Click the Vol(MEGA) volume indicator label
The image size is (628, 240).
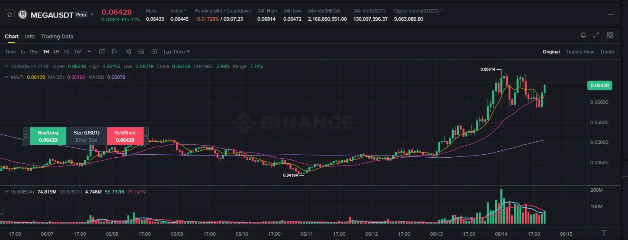pos(22,191)
